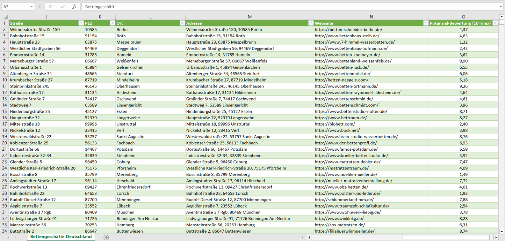Screen dimensions: 505x241
Task: Add a new sheet with plus icon
Action: point(106,238)
